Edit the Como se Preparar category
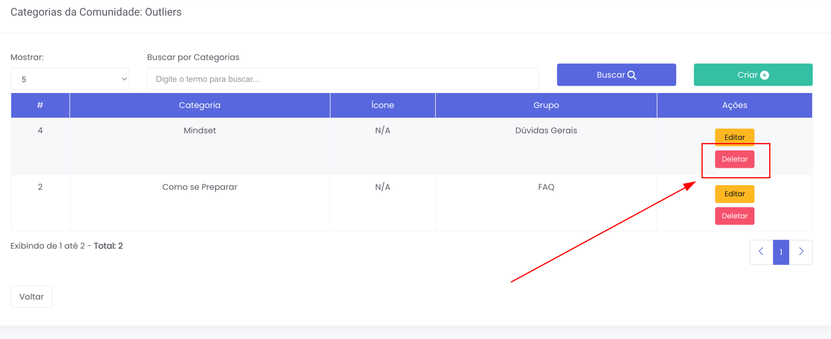 pos(735,194)
